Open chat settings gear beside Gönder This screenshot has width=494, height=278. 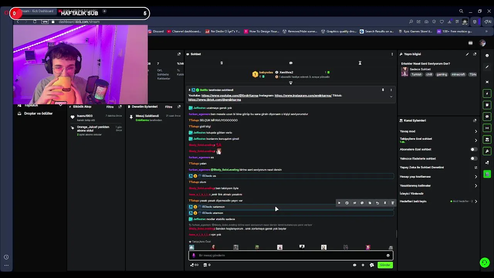click(x=363, y=265)
